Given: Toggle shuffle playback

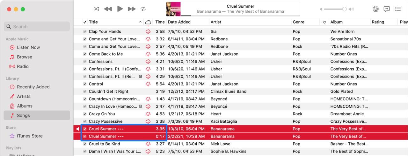Looking at the screenshot, I should 97,9.
